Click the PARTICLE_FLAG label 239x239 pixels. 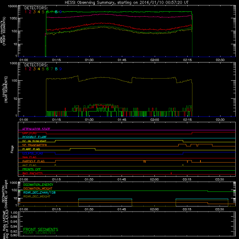(x=33, y=161)
